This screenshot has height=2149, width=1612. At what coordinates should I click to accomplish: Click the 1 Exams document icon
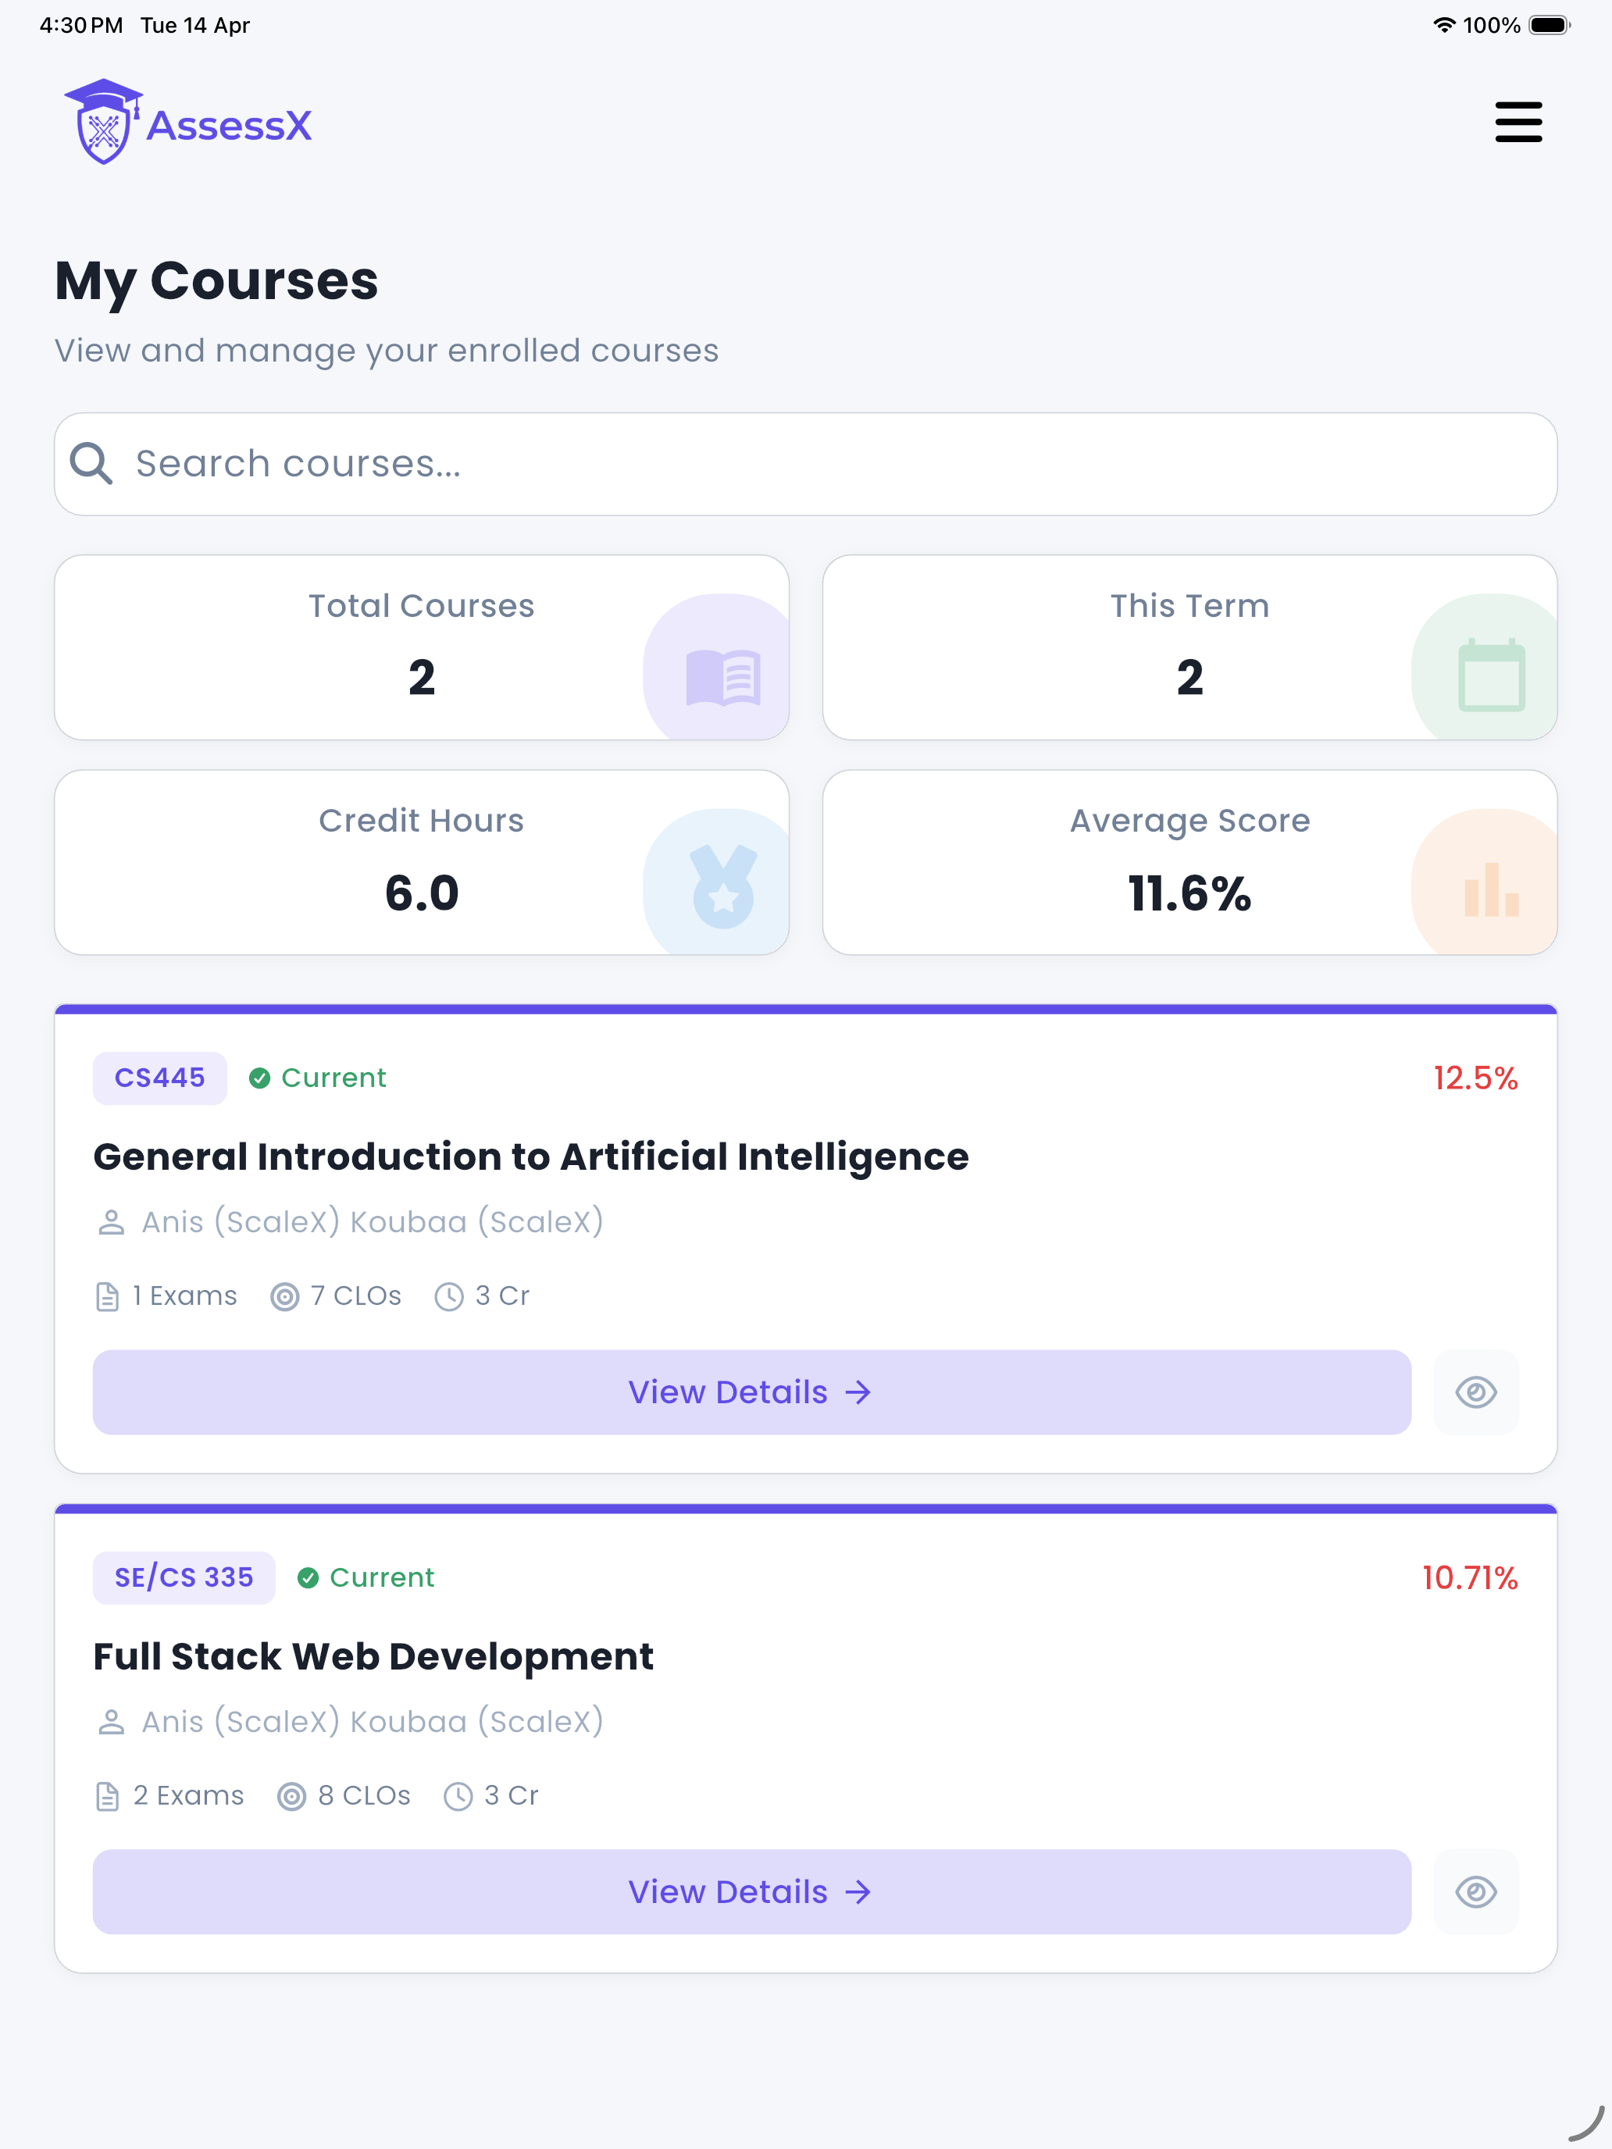[108, 1296]
